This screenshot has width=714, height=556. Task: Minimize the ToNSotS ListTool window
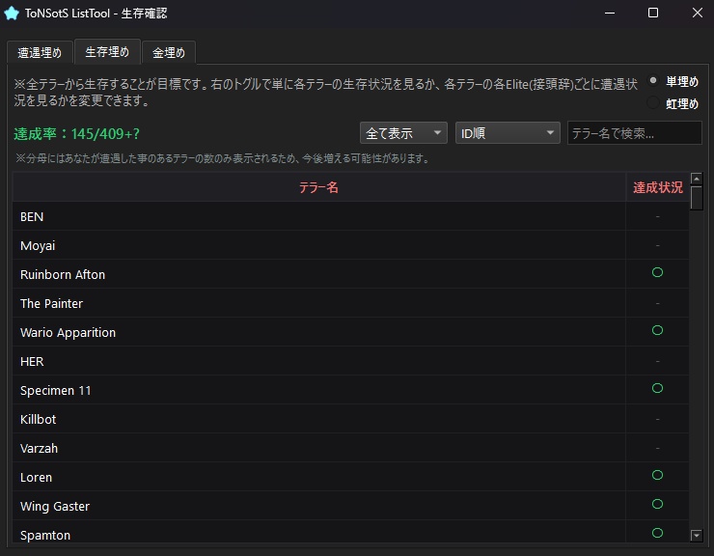point(610,14)
